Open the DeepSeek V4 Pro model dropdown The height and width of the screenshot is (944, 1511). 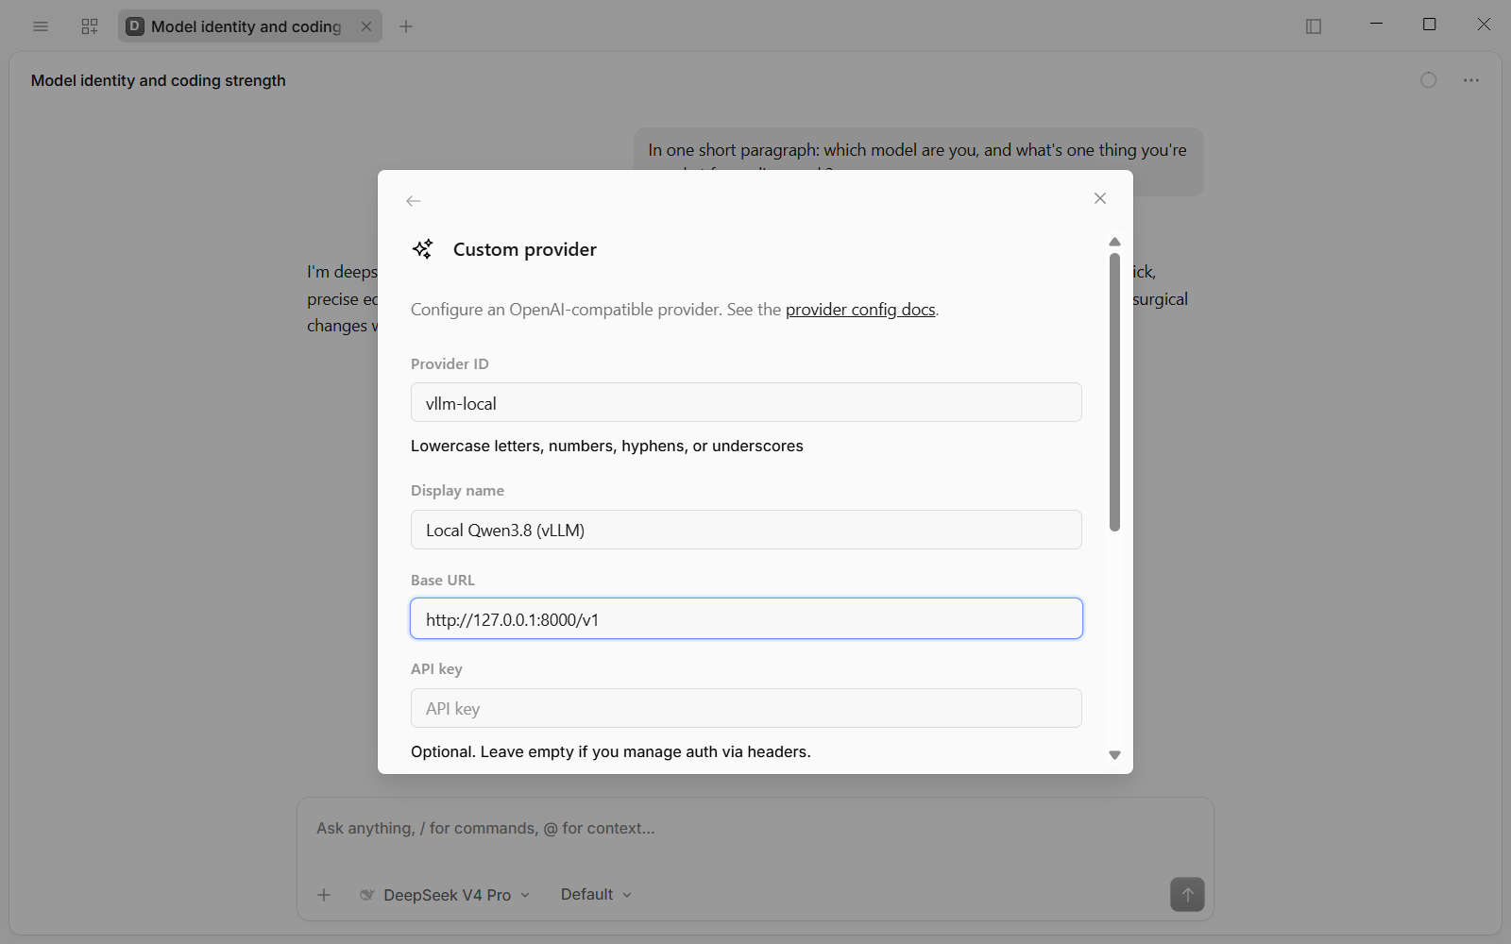pos(445,895)
